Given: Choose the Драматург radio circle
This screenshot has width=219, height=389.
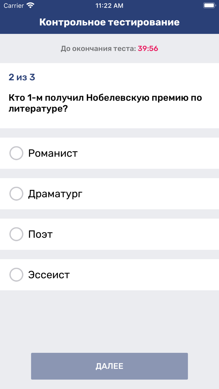Looking at the screenshot, I should coord(16,194).
